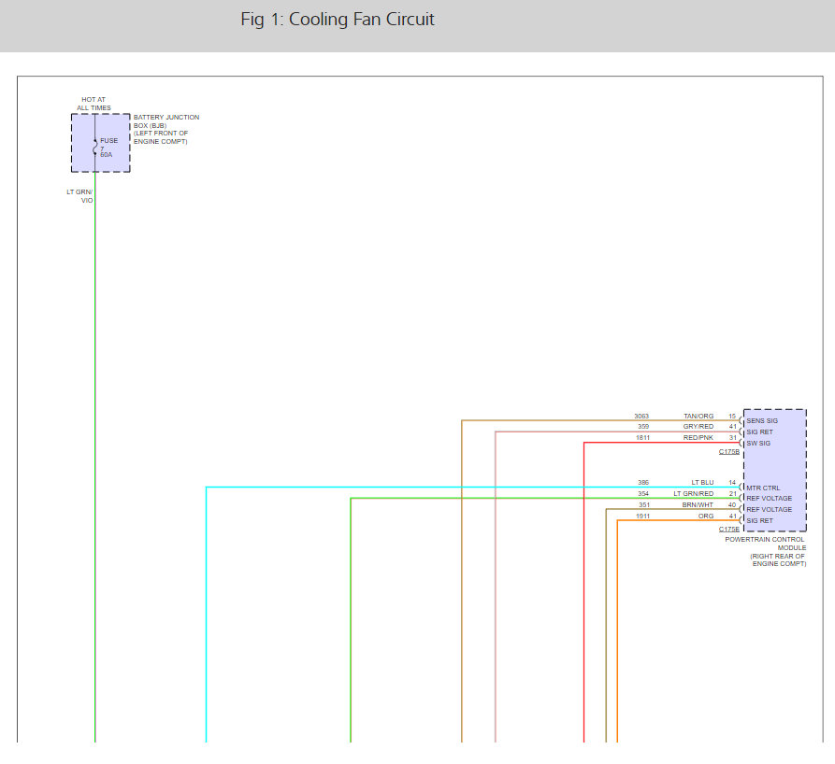
Task: Select the MTR CTRL pin label
Action: pos(763,488)
